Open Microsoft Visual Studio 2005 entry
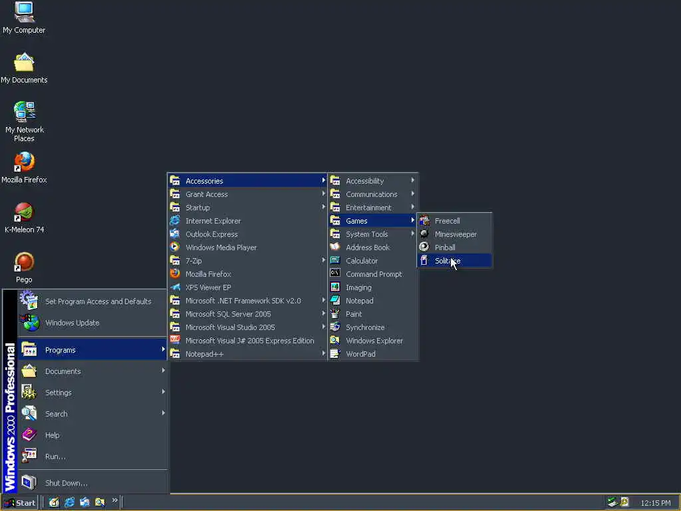 point(247,327)
